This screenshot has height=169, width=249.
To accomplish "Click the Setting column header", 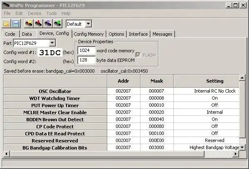I will tap(207, 81).
